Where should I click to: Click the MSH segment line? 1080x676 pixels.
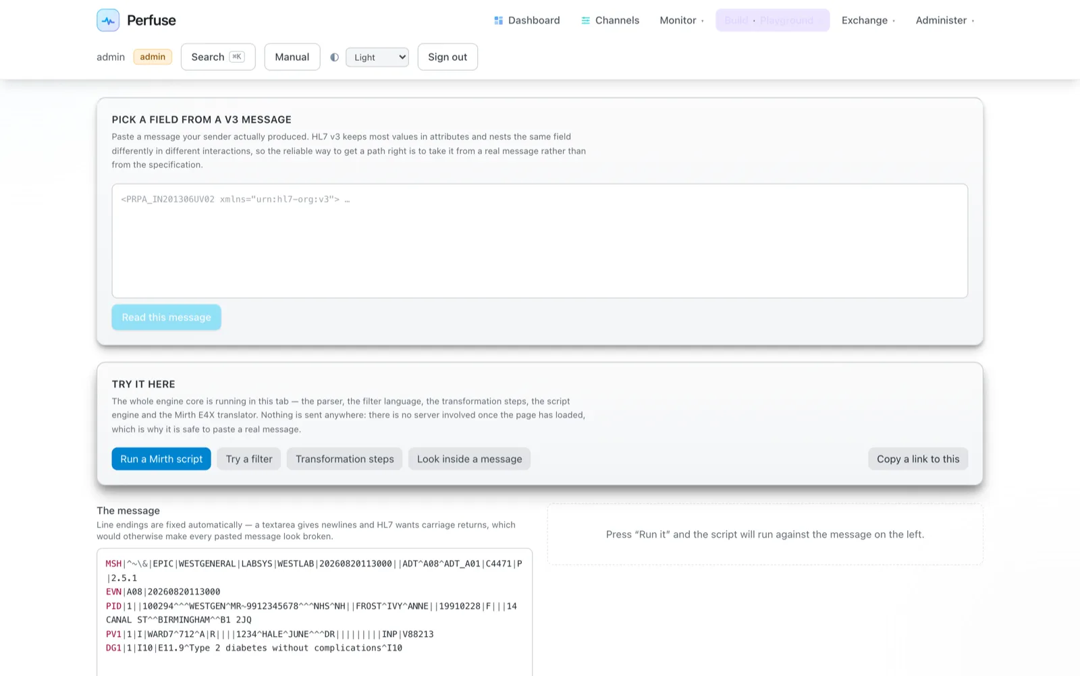coord(314,571)
